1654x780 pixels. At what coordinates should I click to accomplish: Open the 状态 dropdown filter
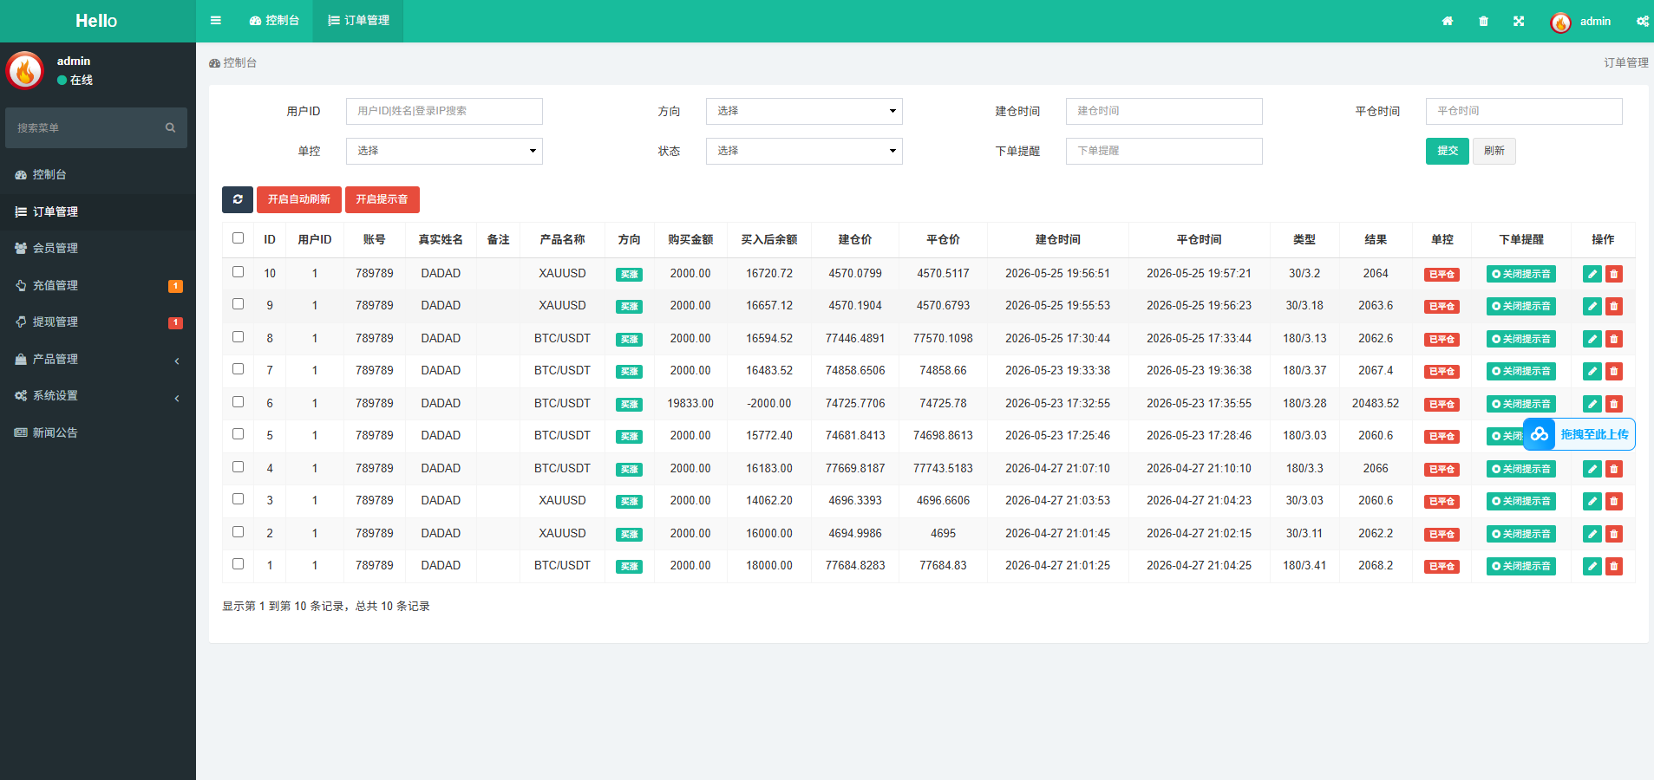[804, 151]
